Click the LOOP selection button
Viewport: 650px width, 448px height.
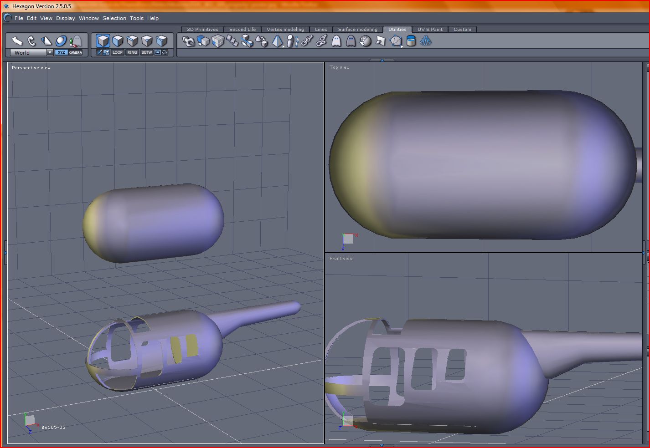[x=118, y=52]
